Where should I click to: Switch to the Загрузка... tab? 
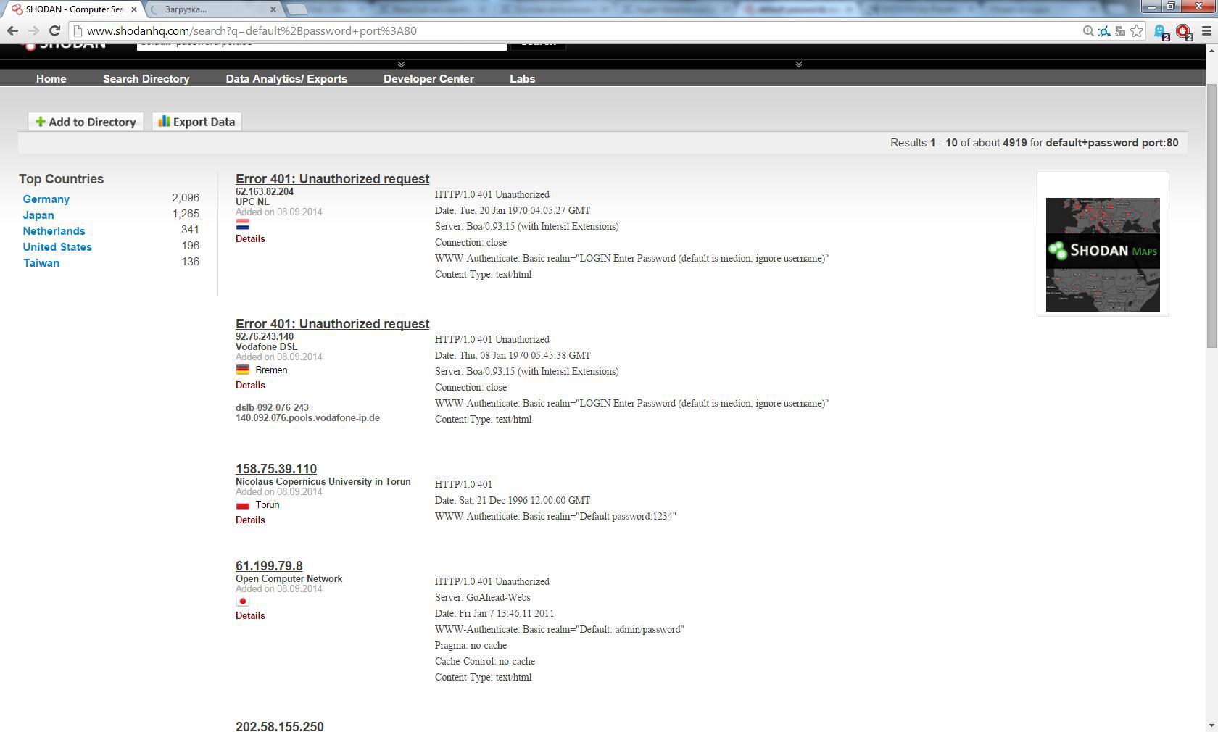click(x=210, y=9)
